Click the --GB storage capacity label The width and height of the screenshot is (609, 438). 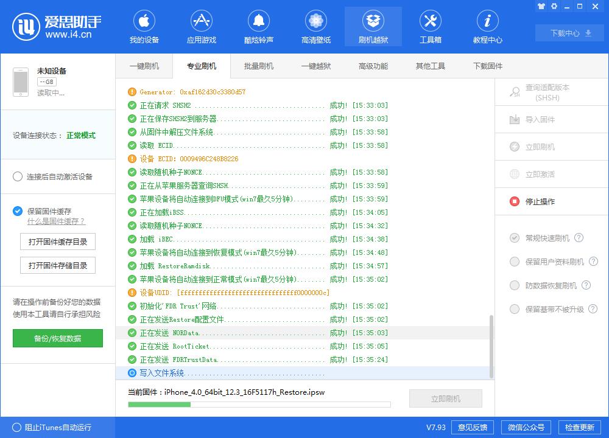(47, 82)
